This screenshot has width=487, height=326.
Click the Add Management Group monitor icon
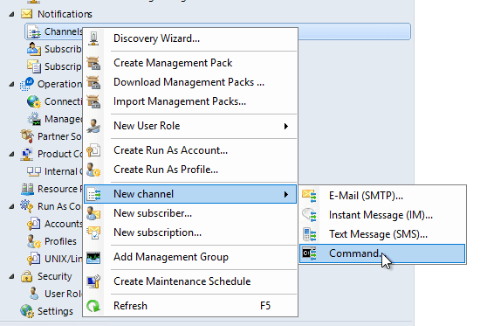pyautogui.click(x=93, y=257)
